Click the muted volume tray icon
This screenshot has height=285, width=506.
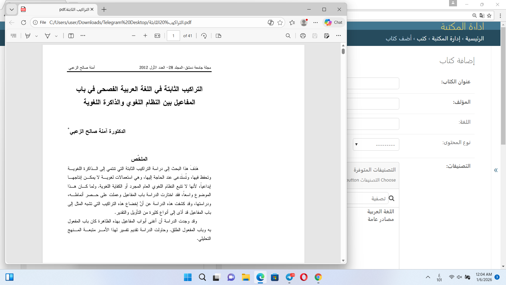(x=459, y=277)
